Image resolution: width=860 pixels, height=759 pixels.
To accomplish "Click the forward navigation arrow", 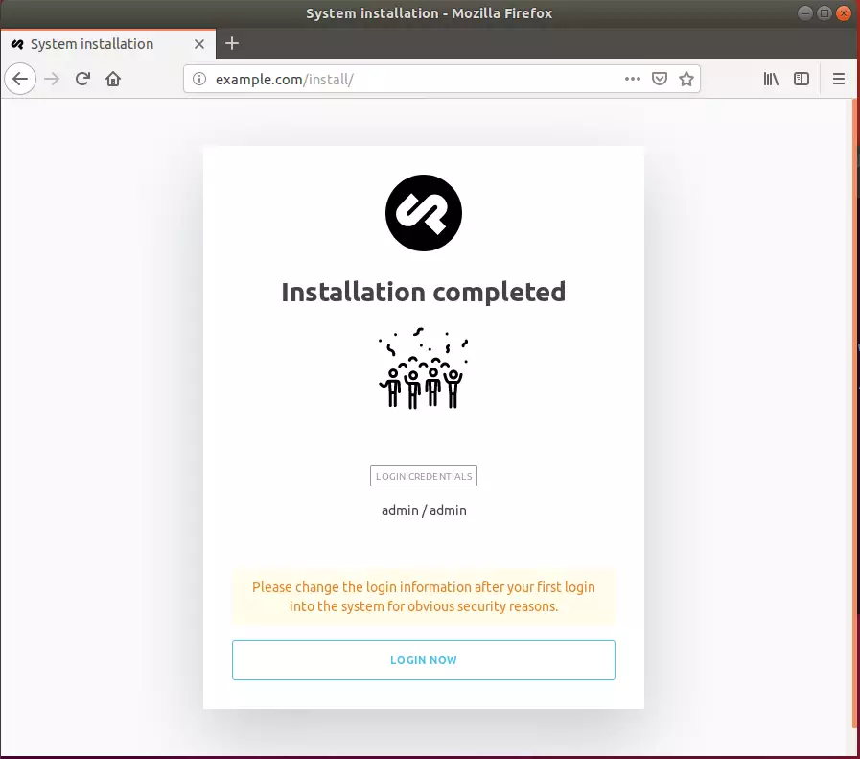I will coord(52,79).
